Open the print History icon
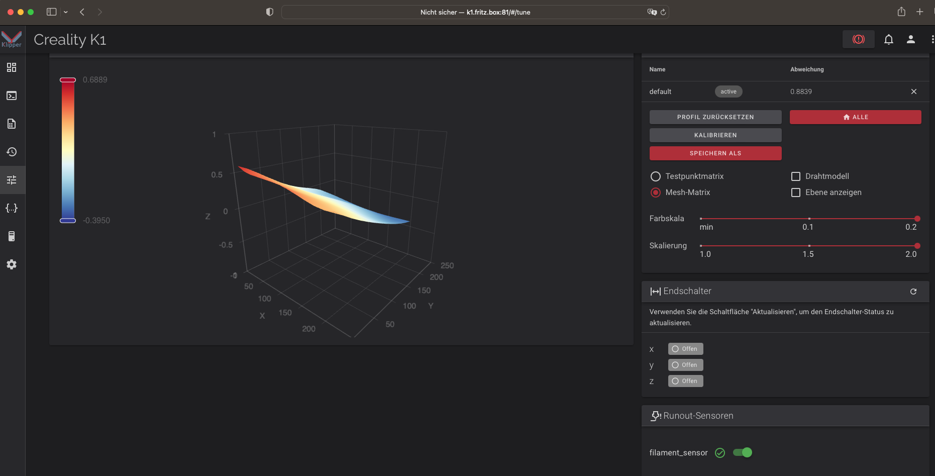This screenshot has width=935, height=476. (12, 152)
